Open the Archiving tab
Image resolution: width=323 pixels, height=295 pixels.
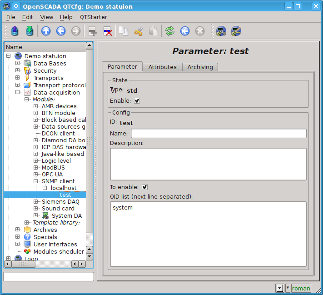(200, 67)
